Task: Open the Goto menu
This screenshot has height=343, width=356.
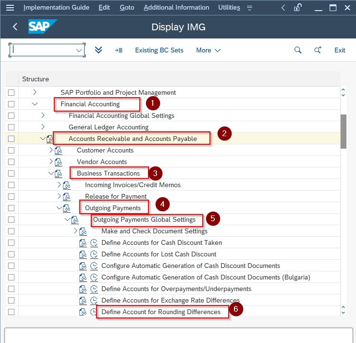Action: (x=127, y=8)
